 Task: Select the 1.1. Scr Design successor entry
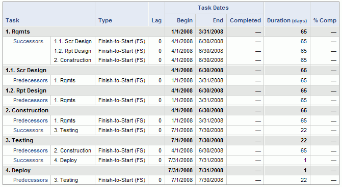(x=73, y=41)
